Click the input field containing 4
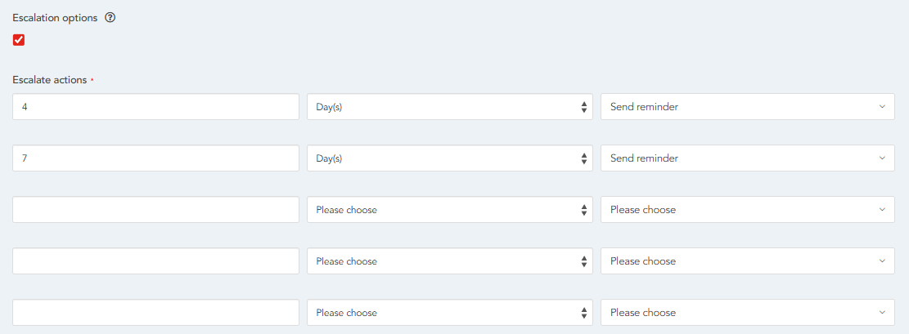 pos(155,107)
